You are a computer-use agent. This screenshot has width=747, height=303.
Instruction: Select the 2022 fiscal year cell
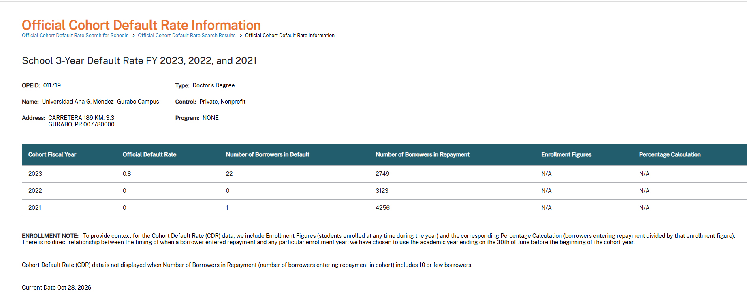tap(35, 191)
